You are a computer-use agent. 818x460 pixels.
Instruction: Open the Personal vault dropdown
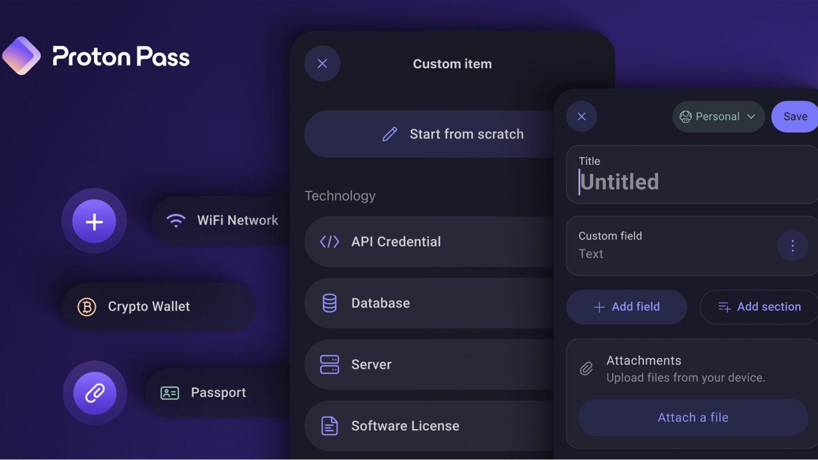718,117
